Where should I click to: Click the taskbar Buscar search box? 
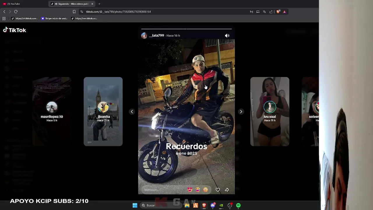tap(160, 205)
